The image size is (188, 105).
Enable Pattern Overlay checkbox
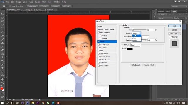click(x=99, y=60)
